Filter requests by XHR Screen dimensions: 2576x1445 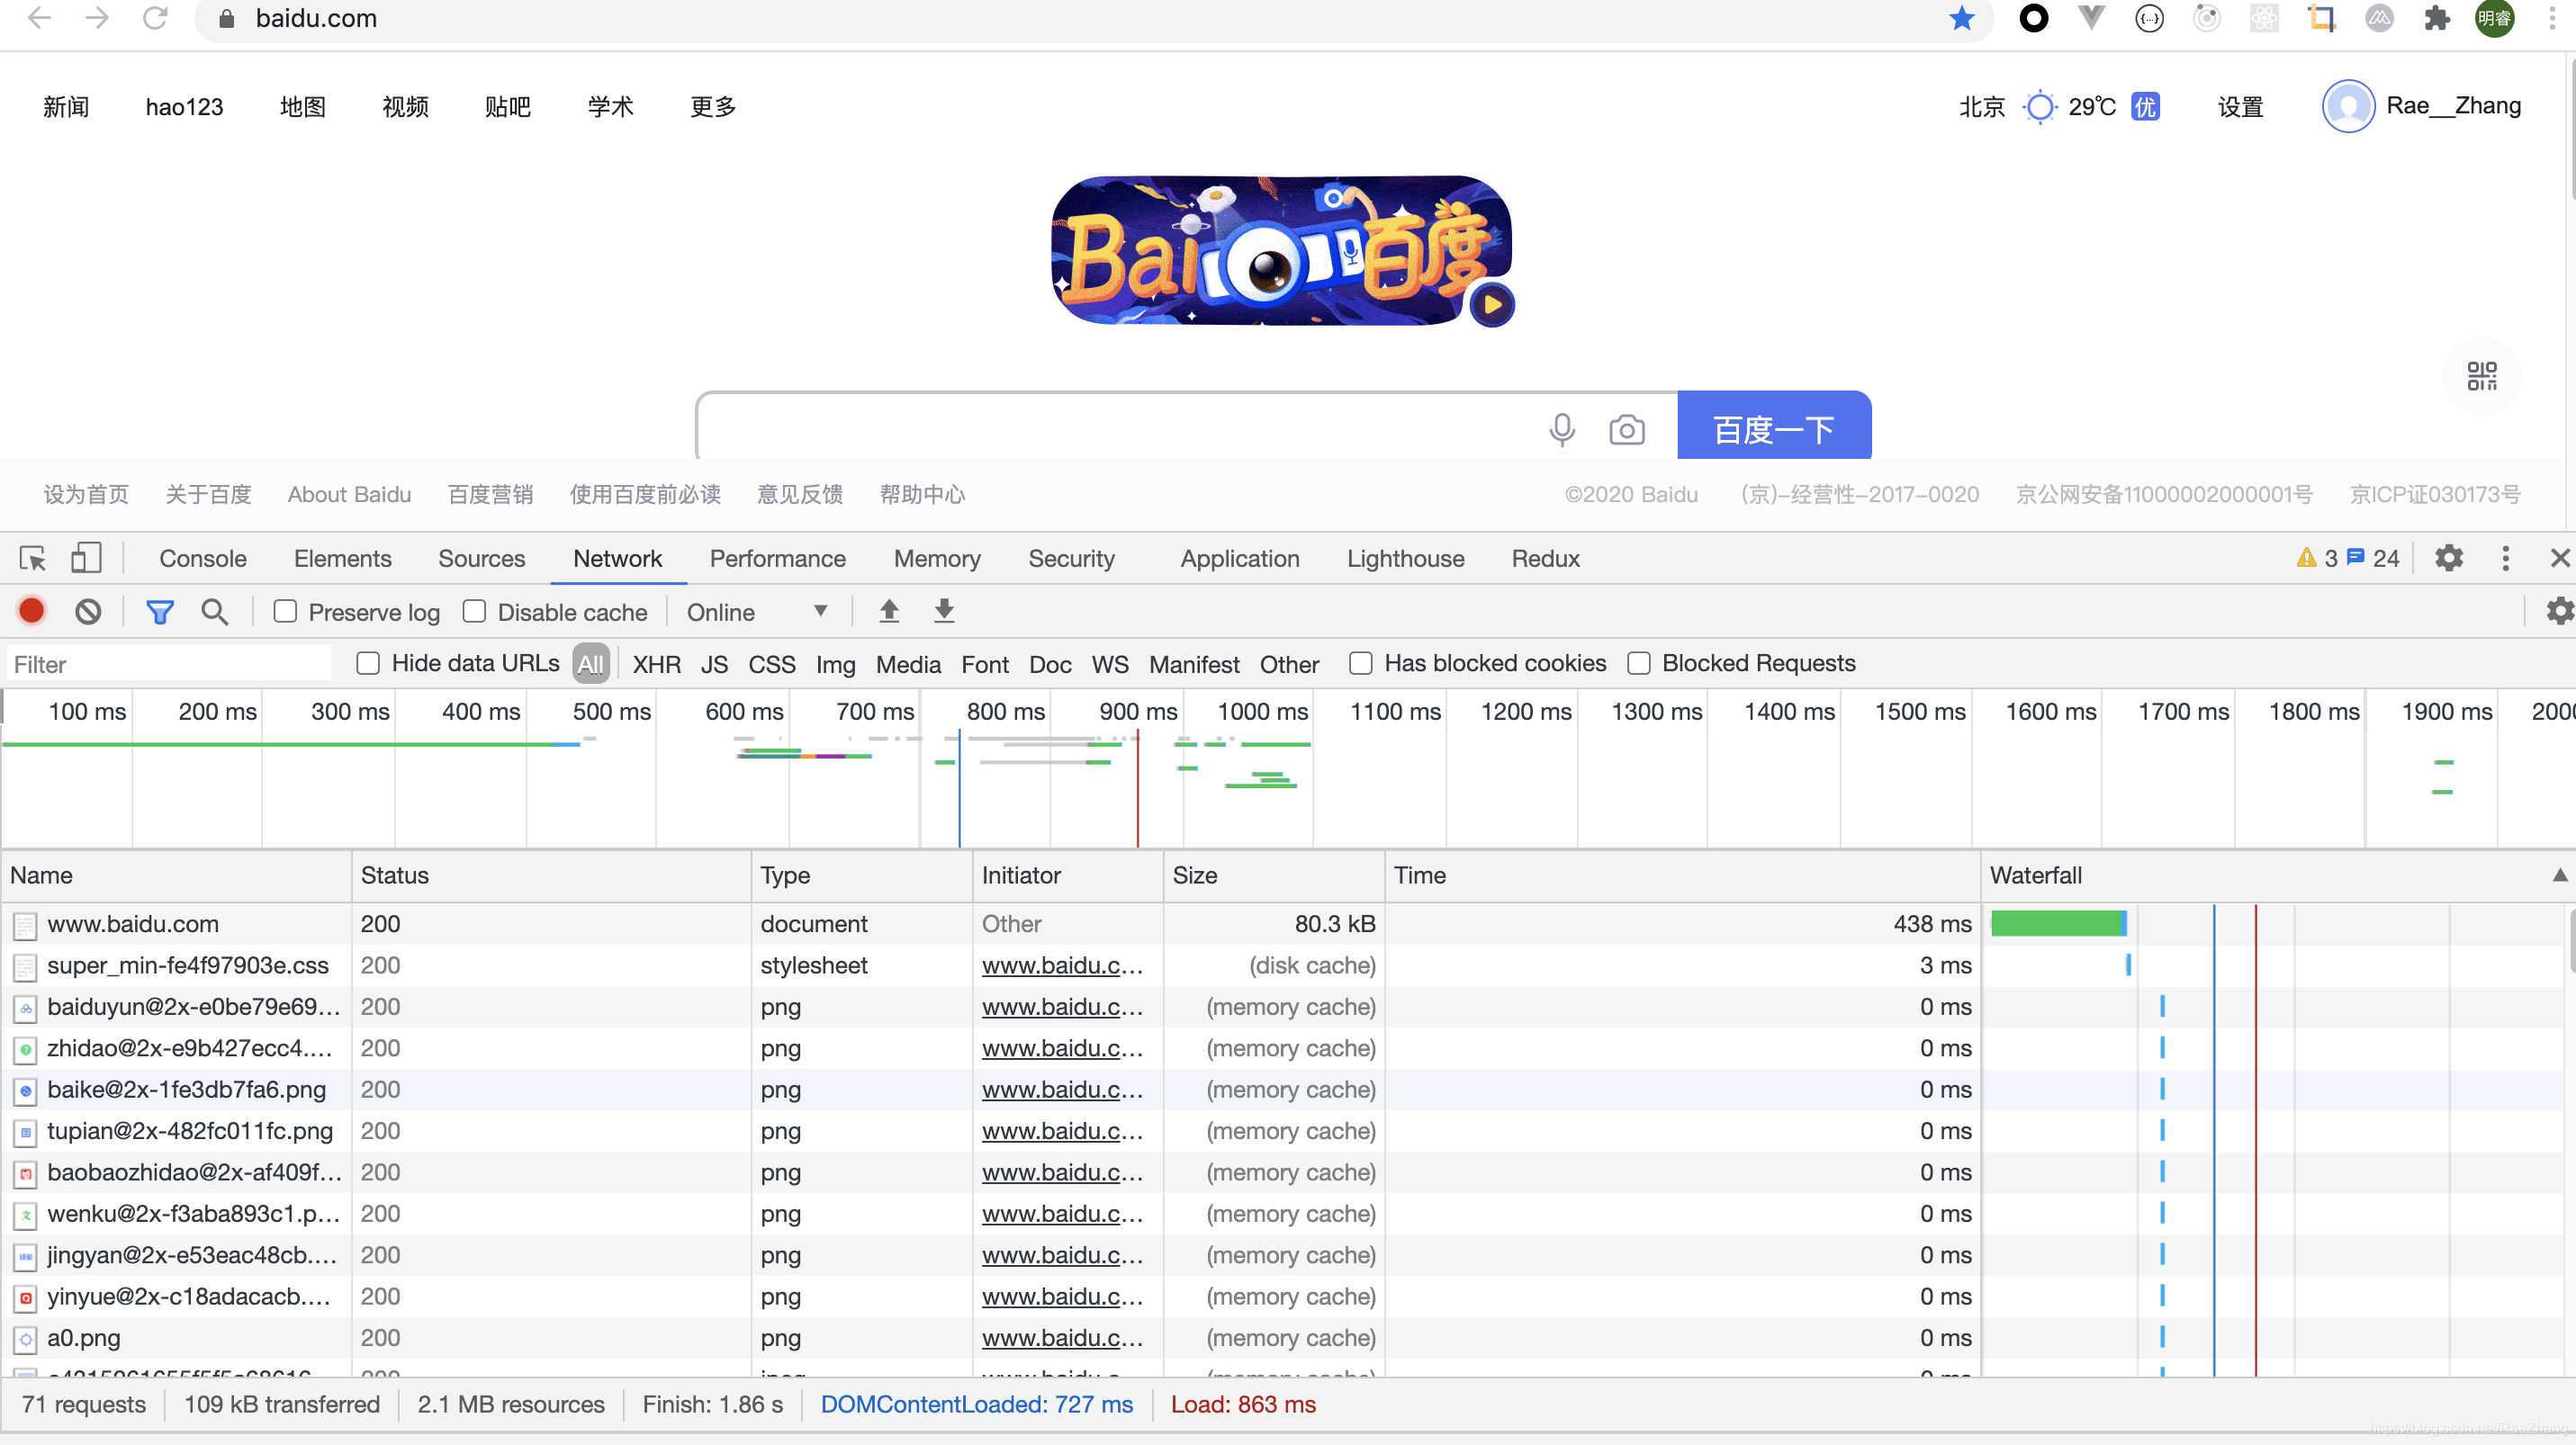pos(656,665)
